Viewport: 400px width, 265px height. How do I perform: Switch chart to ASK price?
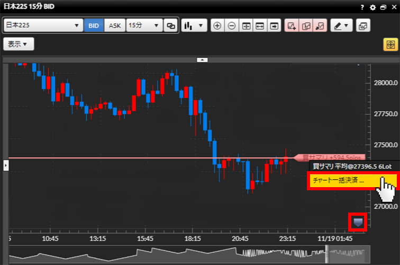click(115, 25)
